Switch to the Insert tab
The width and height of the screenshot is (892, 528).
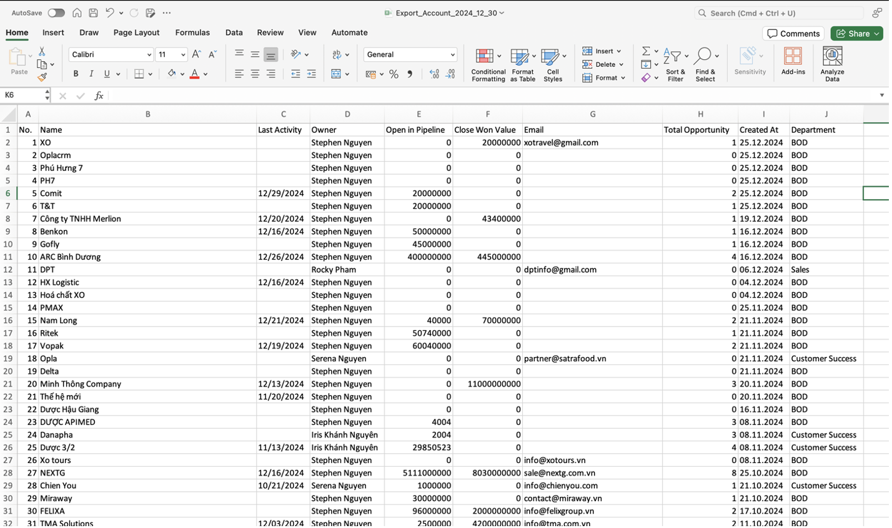53,33
